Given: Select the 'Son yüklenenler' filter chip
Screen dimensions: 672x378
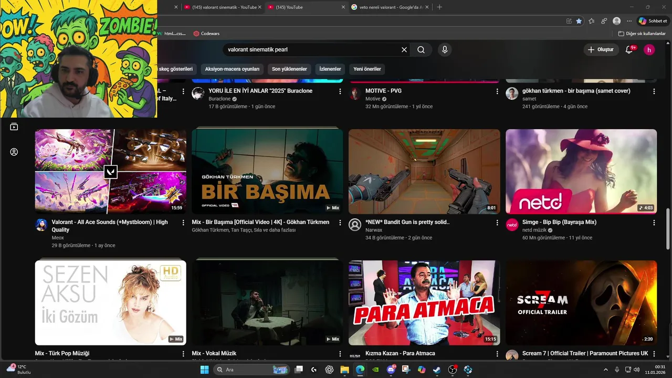Looking at the screenshot, I should pos(289,69).
